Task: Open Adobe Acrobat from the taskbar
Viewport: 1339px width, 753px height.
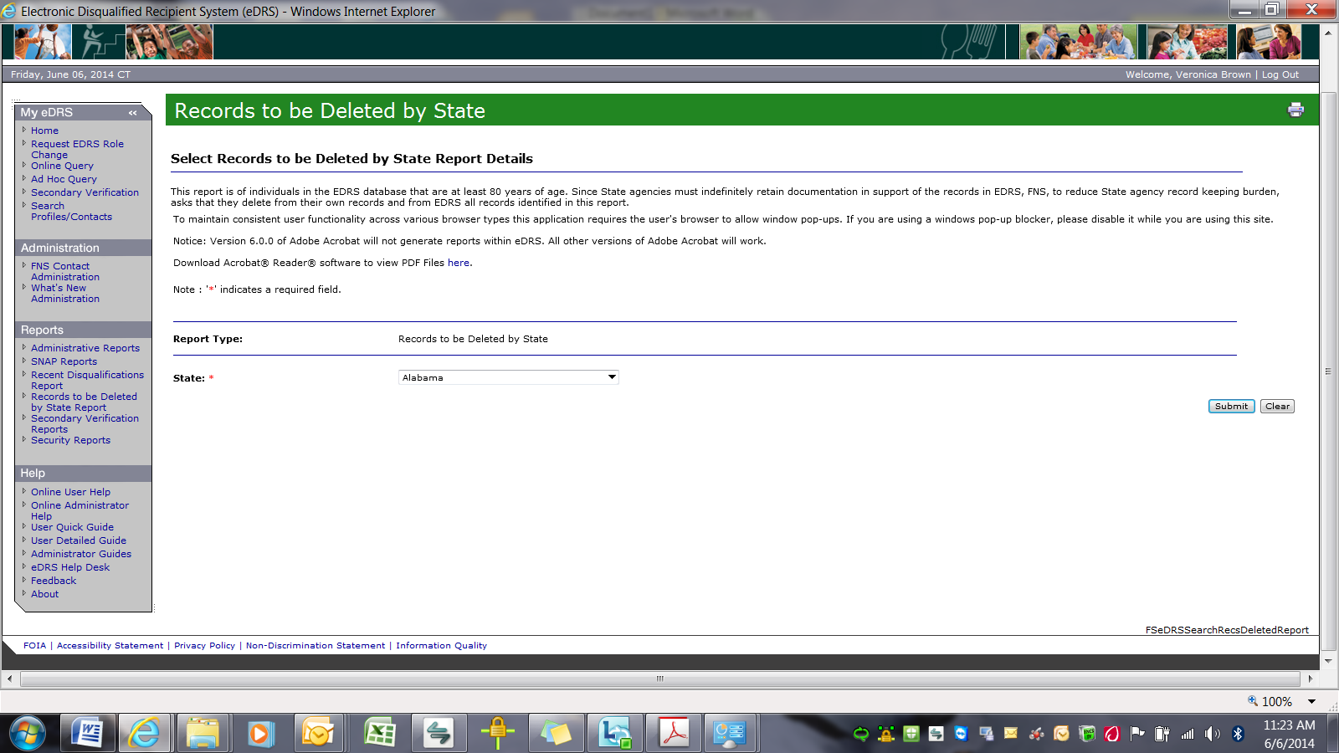Action: coord(675,734)
